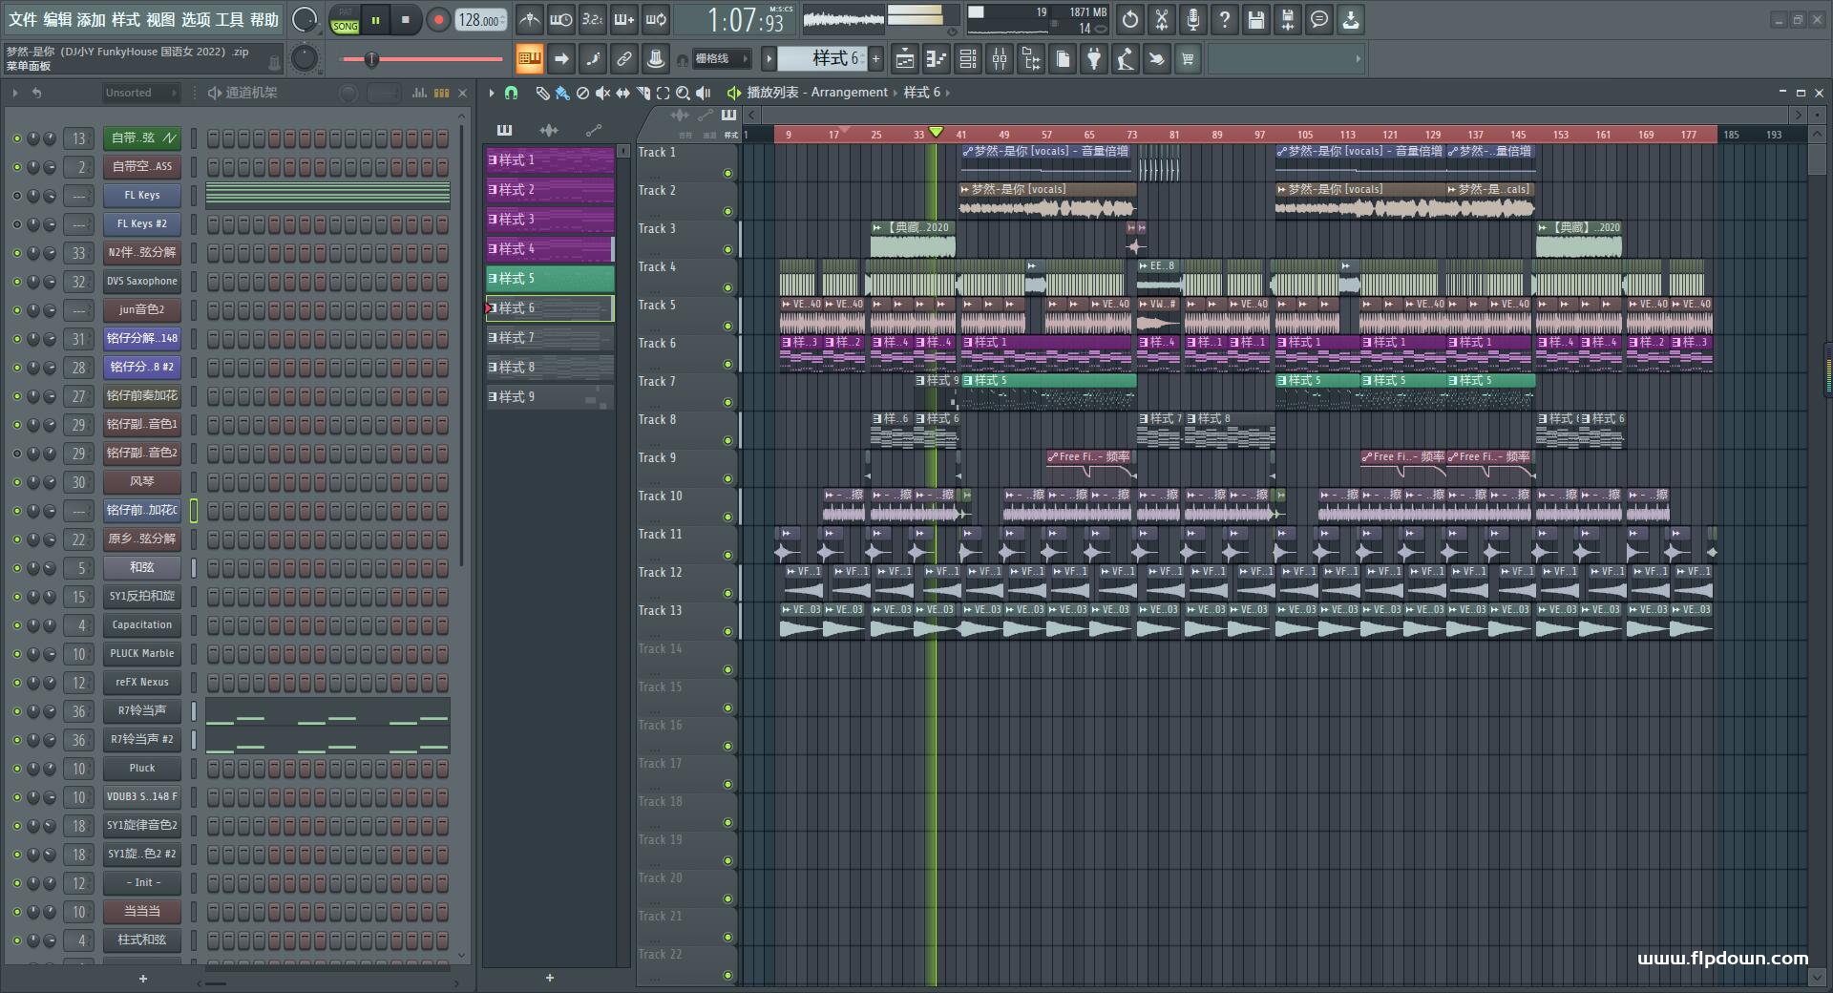Toggle the playlist magnet snap icon
This screenshot has height=993, width=1833.
(x=511, y=93)
